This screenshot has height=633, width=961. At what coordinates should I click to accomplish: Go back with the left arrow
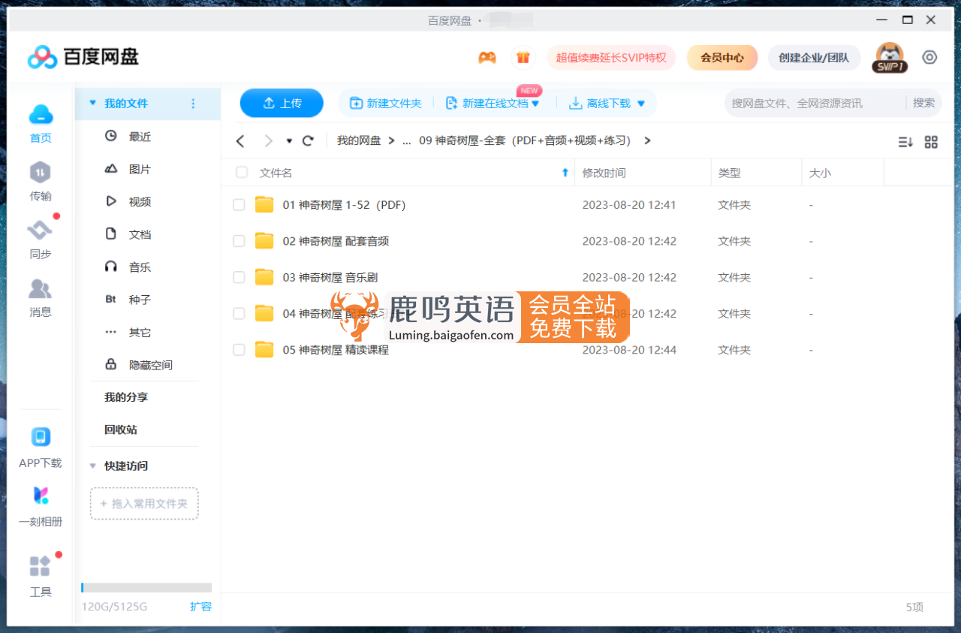(x=240, y=141)
